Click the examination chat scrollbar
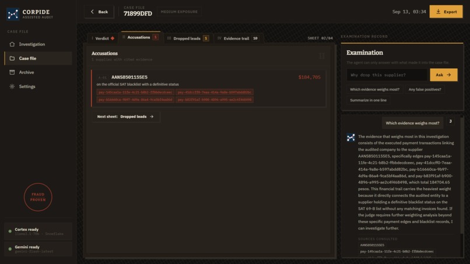 [x=462, y=175]
